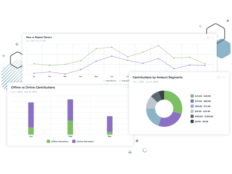Toggle the Online Donations legend swatch
The image size is (232, 174).
pyautogui.click(x=74, y=142)
